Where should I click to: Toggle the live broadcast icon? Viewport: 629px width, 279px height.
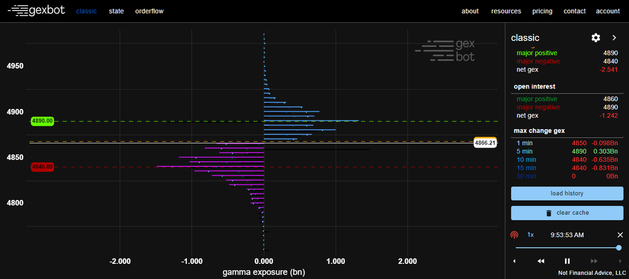pyautogui.click(x=514, y=235)
